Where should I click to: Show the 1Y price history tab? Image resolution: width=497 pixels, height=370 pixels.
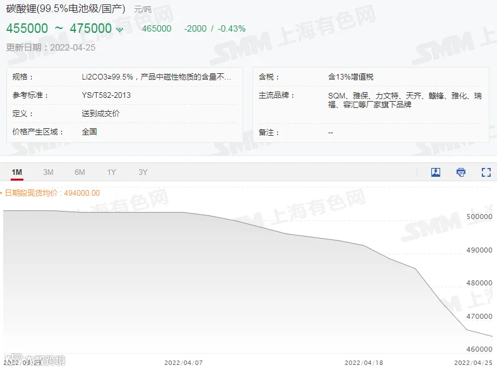(x=111, y=172)
